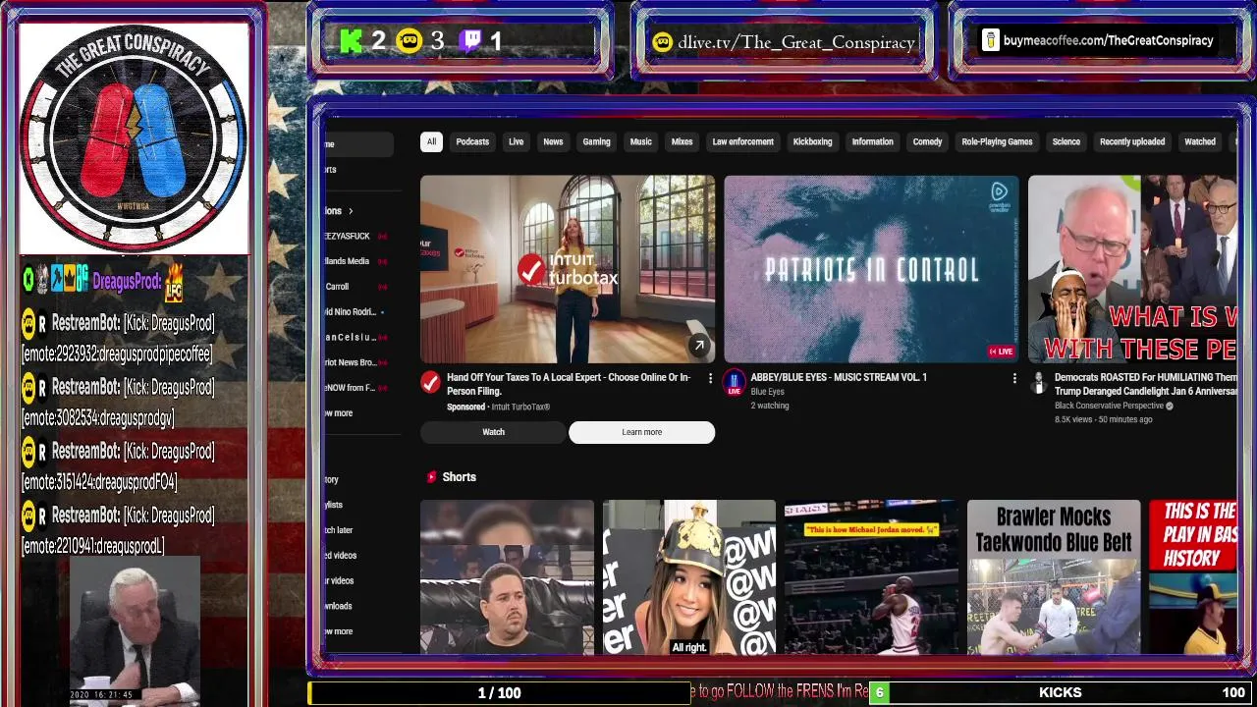Open the Black Conservative Perspective channel avatar

coord(1038,383)
